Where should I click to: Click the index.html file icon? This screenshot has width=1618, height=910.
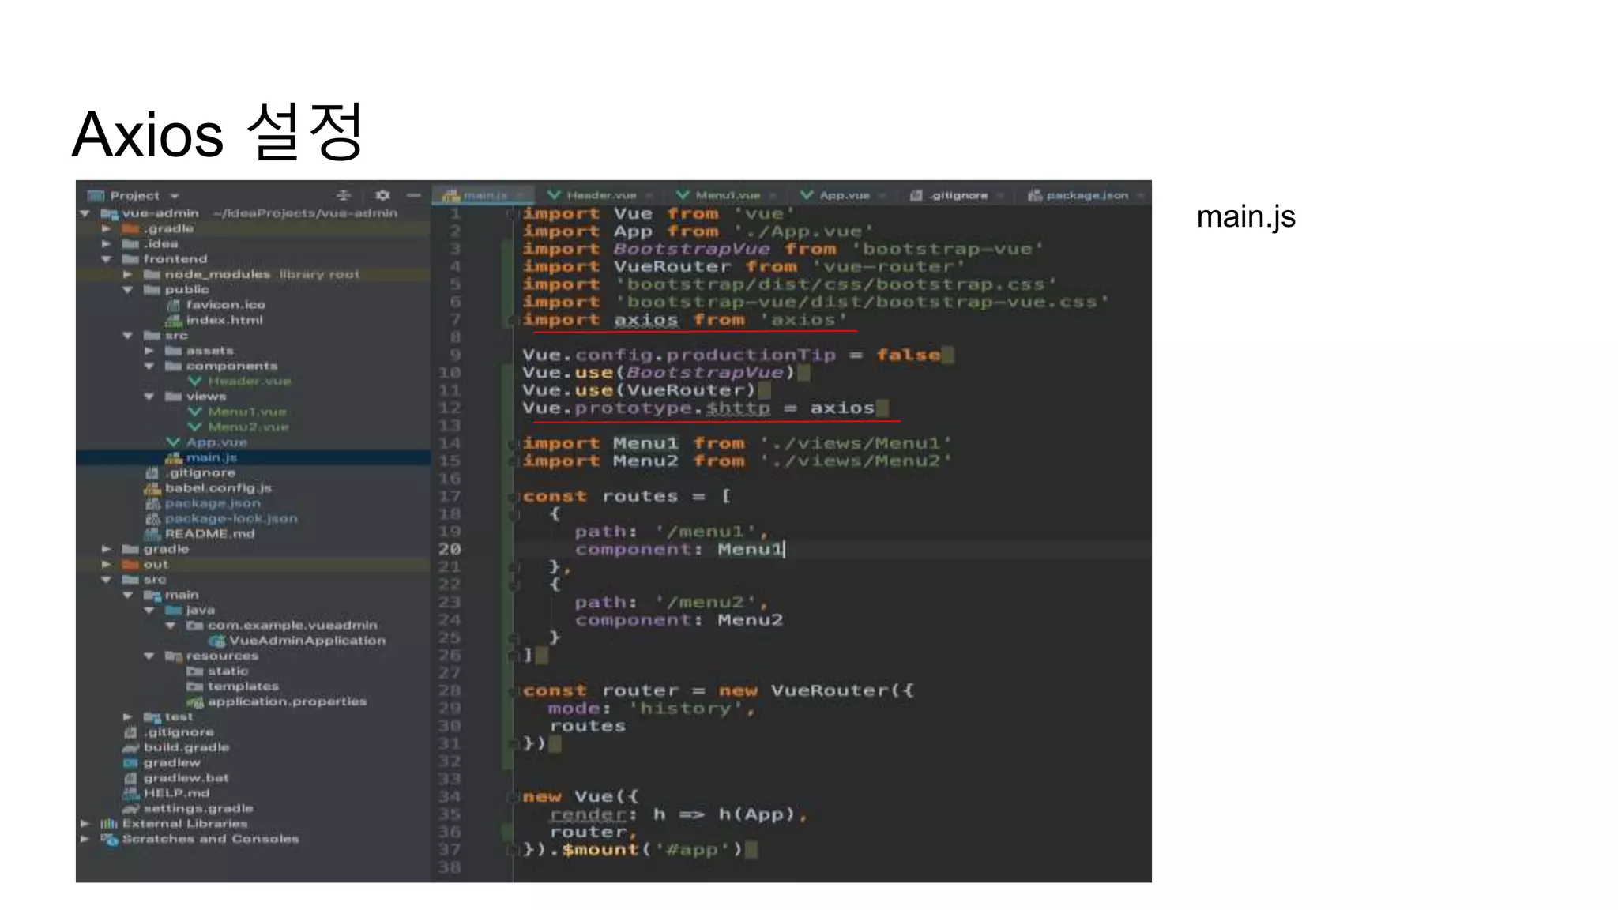pos(173,320)
